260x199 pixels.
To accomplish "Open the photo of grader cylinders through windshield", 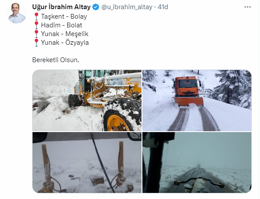I will (87, 163).
